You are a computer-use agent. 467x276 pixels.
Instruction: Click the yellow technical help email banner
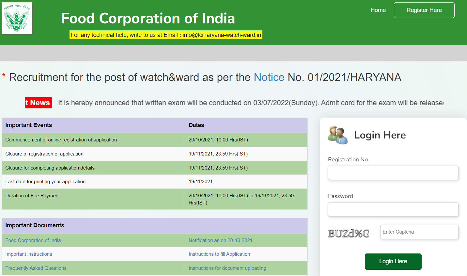166,35
